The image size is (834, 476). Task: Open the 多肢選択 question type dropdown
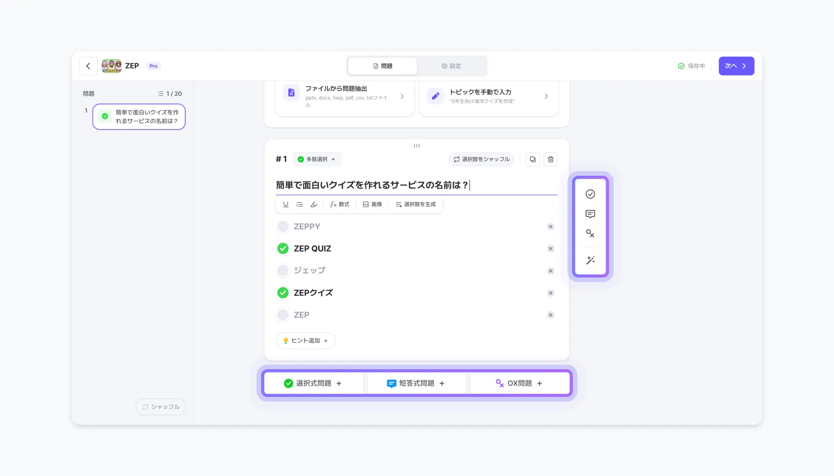pyautogui.click(x=317, y=159)
